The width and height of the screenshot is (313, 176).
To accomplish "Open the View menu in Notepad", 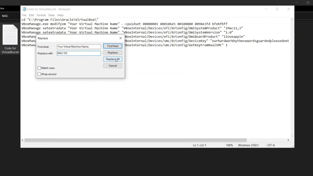I will [51, 15].
